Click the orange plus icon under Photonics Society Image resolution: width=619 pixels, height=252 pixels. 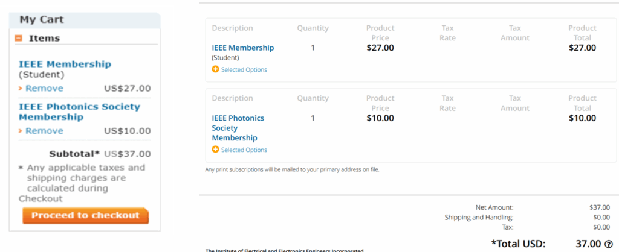coord(215,150)
